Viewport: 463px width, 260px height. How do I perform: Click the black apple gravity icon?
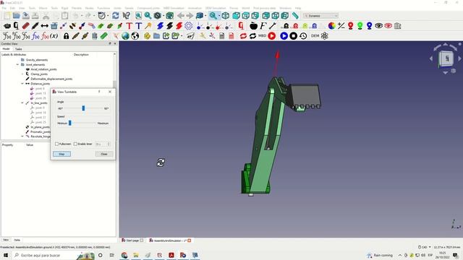click(253, 26)
